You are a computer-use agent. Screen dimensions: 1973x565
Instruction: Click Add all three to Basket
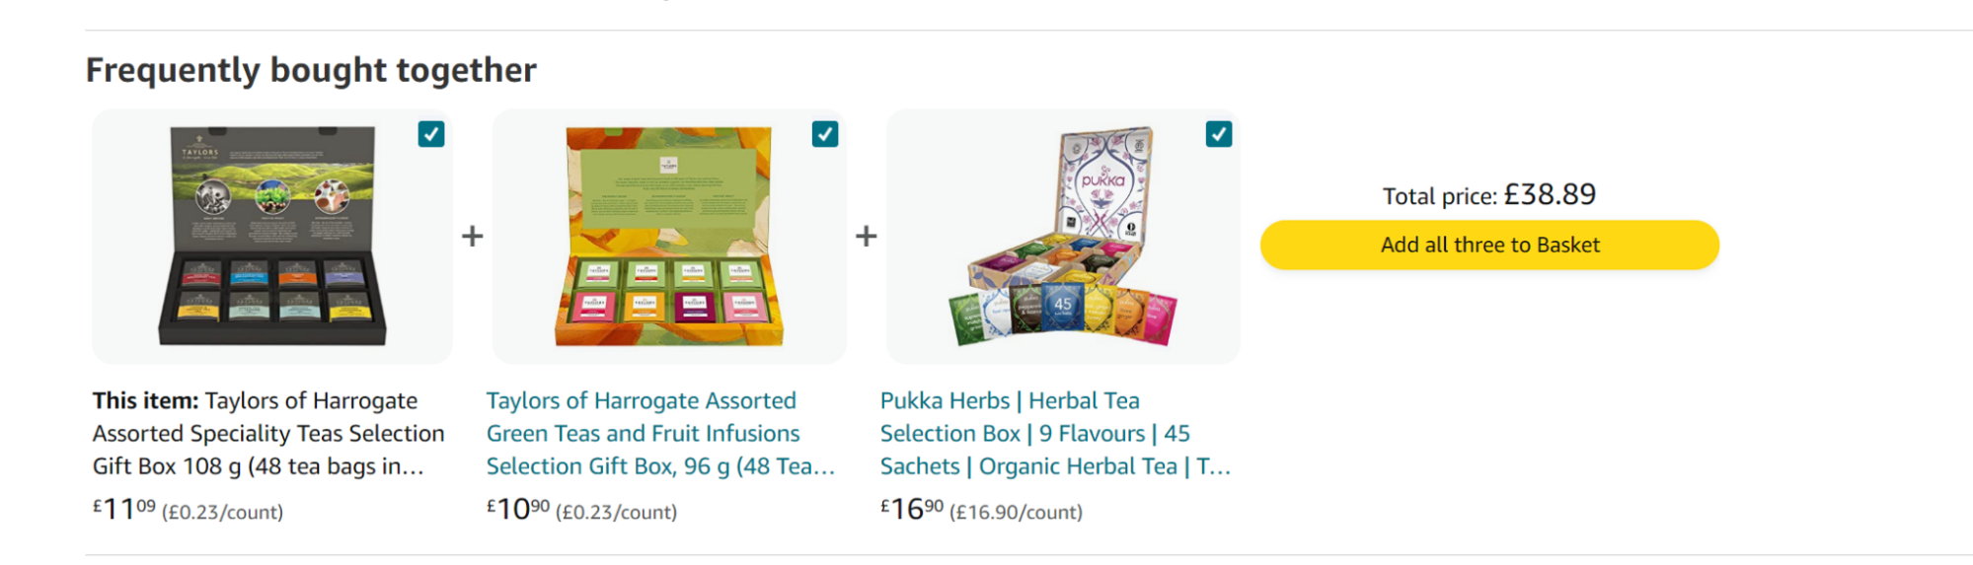pos(1489,245)
